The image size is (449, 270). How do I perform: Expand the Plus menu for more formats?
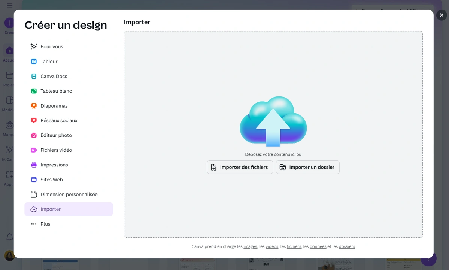(45, 224)
